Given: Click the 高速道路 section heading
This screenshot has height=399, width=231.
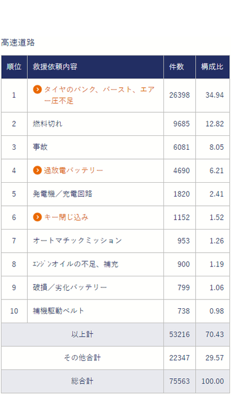Looking at the screenshot, I should coord(18,42).
